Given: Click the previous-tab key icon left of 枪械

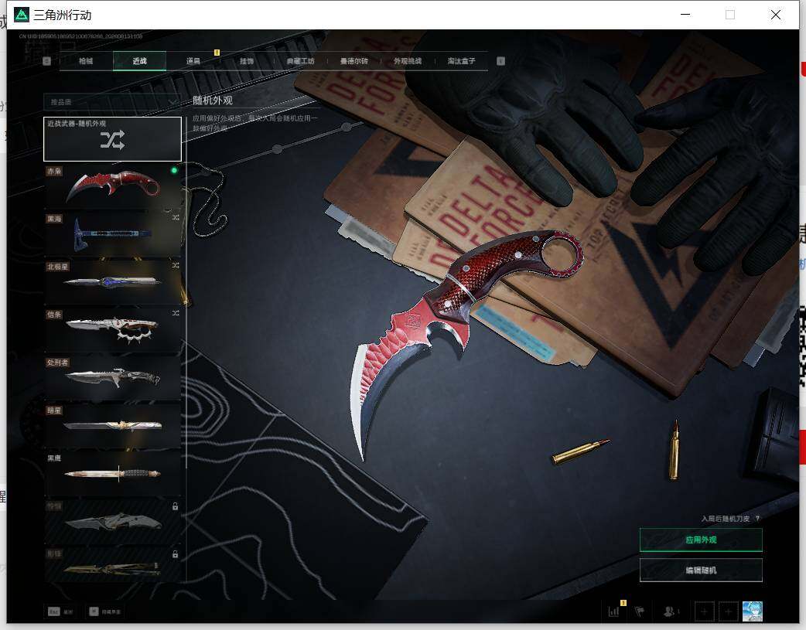Looking at the screenshot, I should click(46, 61).
